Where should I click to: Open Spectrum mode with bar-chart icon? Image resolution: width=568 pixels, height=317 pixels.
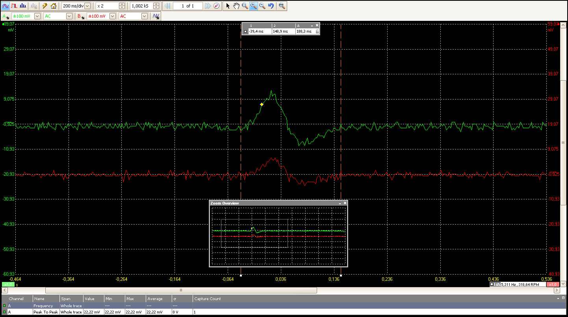(x=23, y=6)
